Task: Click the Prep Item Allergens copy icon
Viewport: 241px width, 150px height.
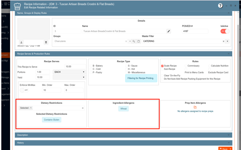Action: 195,107
